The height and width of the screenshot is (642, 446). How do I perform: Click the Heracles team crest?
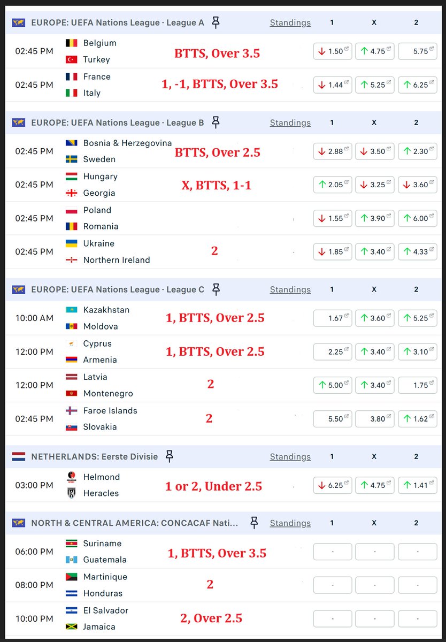[x=71, y=493]
